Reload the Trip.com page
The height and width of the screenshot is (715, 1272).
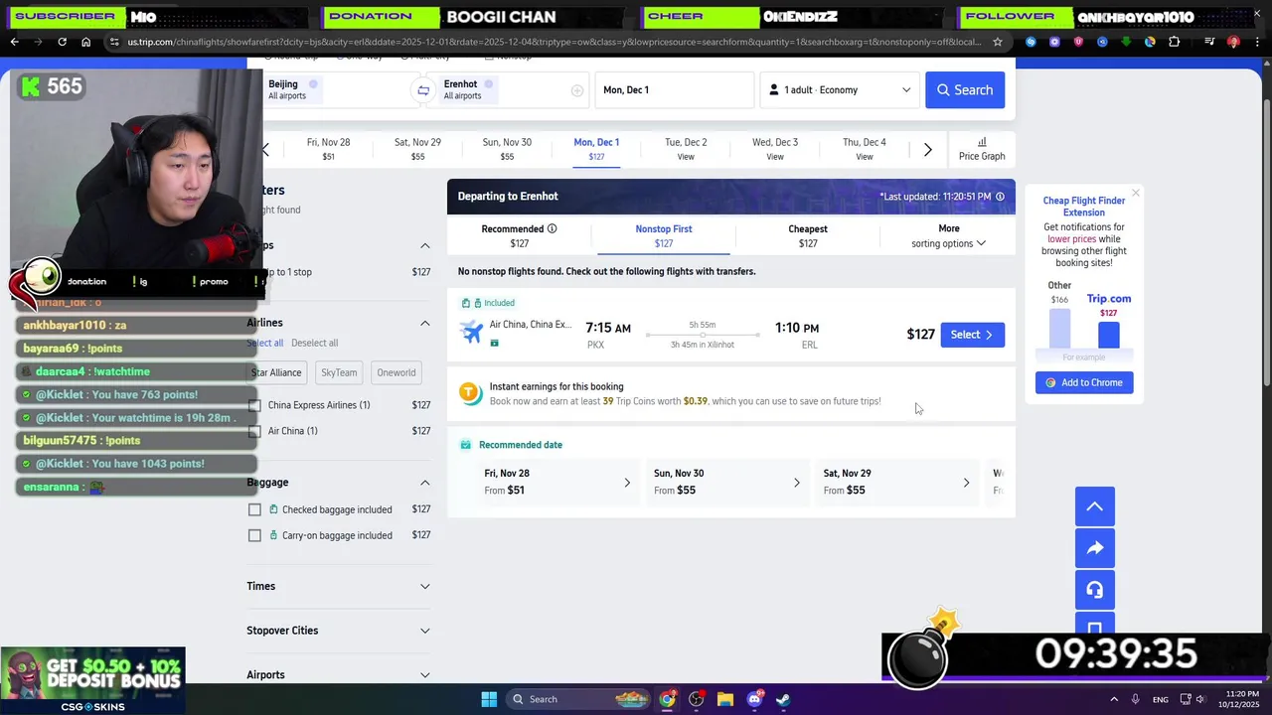pyautogui.click(x=62, y=42)
